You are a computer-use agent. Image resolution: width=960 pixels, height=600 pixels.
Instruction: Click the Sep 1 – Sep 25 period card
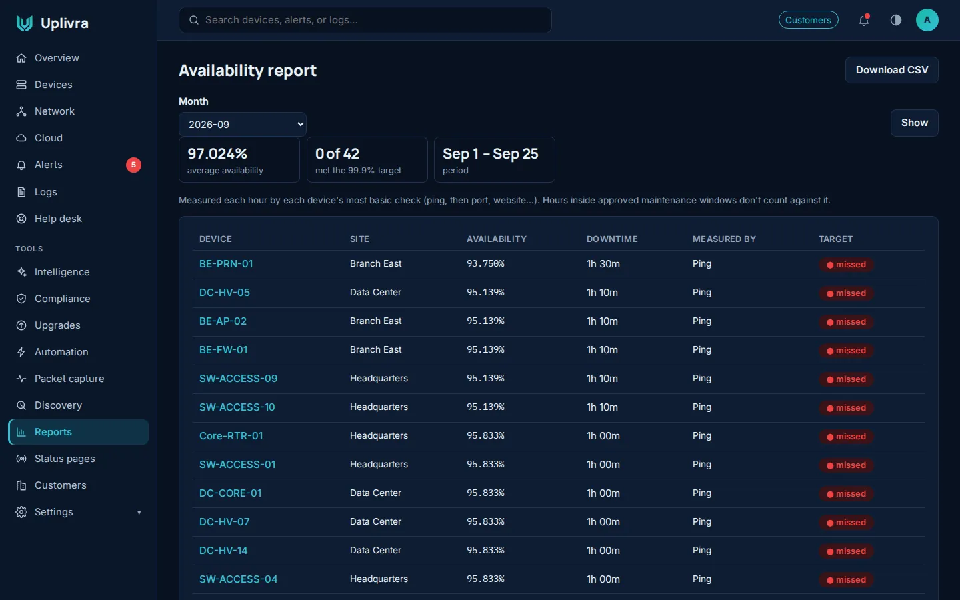(x=495, y=160)
